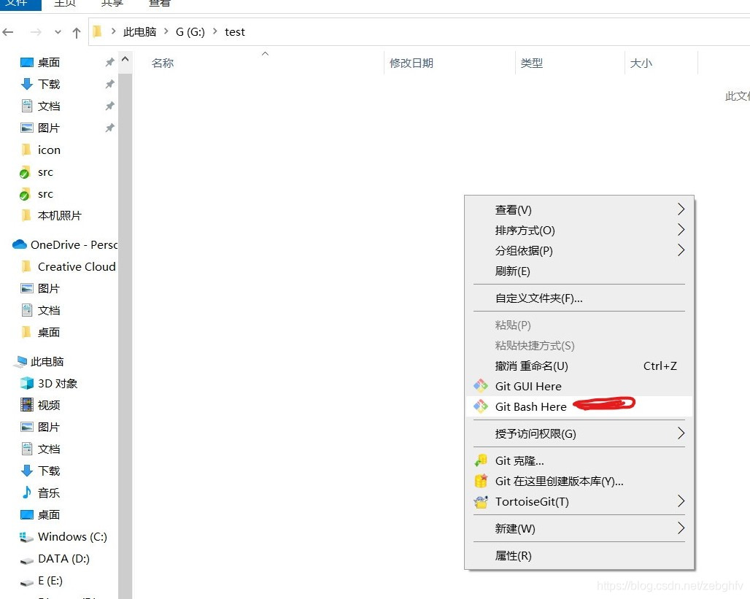Viewport: 750px width, 599px height.
Task: Click the back navigation arrow
Action: [x=7, y=32]
